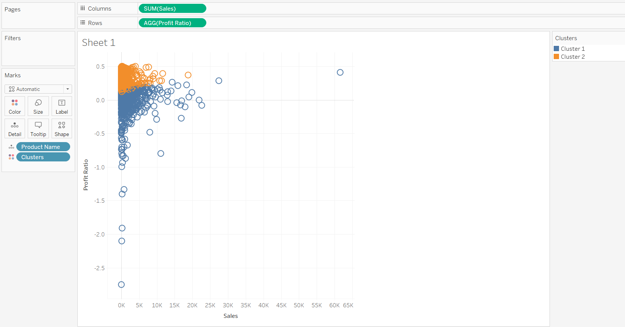625x327 pixels.
Task: Click the Sales axis title
Action: (231, 316)
